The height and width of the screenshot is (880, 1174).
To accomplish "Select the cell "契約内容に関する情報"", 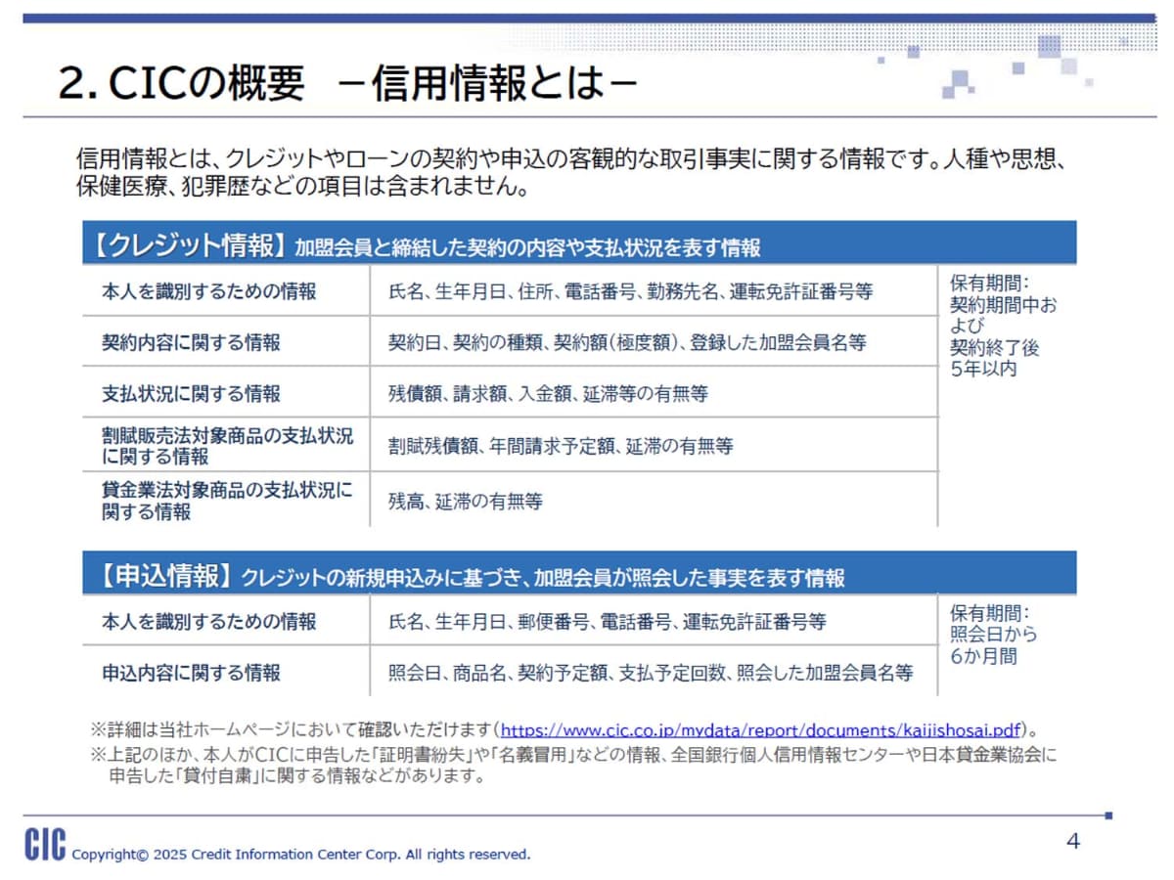I will click(x=226, y=342).
